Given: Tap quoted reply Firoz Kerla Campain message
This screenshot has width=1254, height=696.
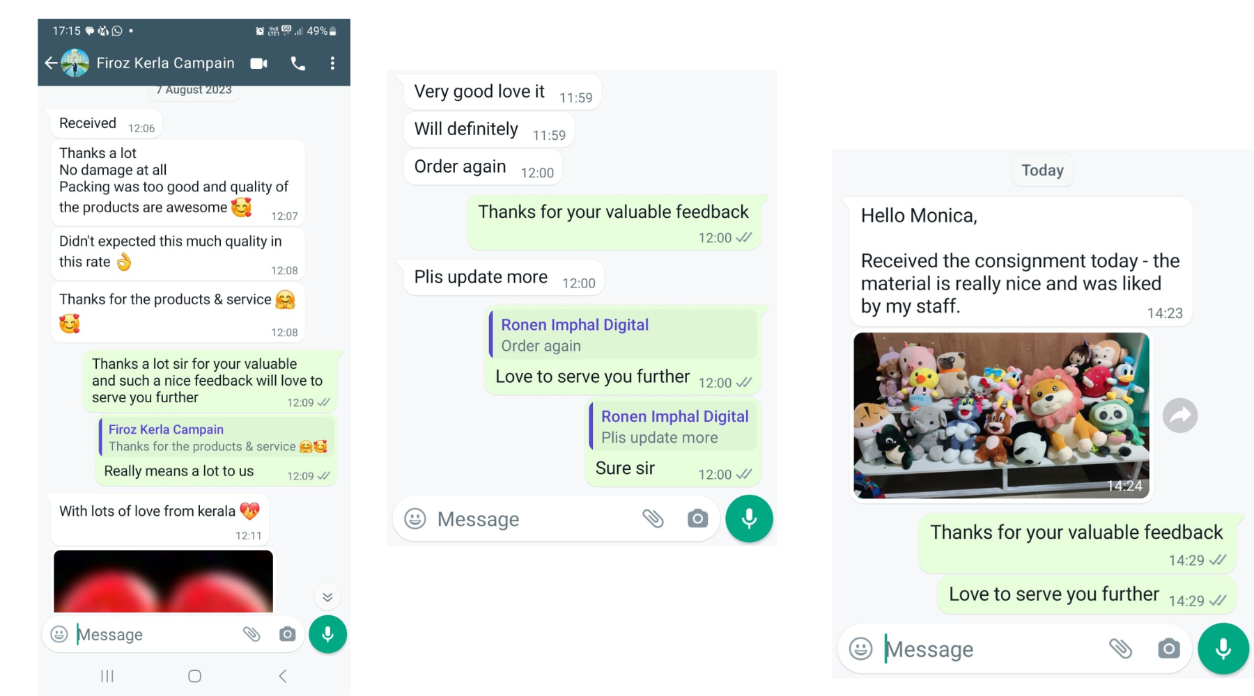Looking at the screenshot, I should tap(217, 438).
